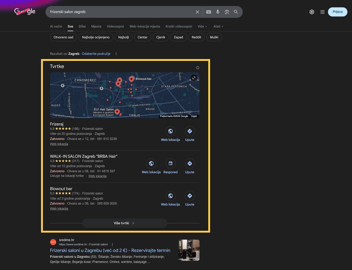
Task: Open quick settings gear
Action: tap(312, 12)
